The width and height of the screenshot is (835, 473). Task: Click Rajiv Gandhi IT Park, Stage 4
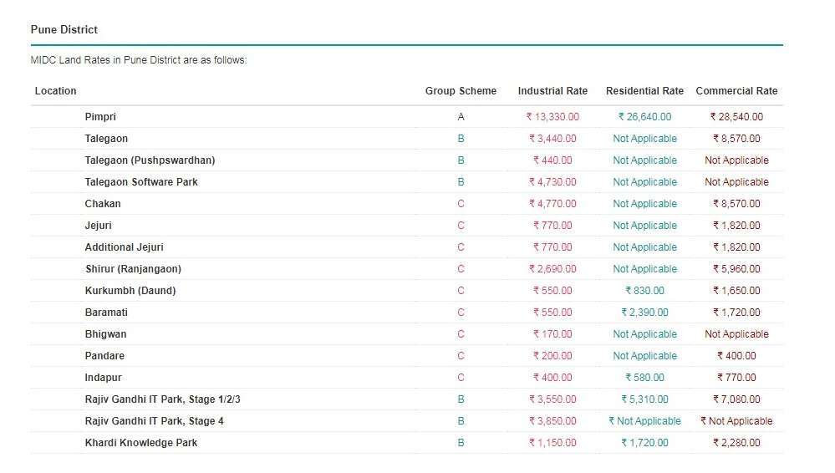[155, 421]
